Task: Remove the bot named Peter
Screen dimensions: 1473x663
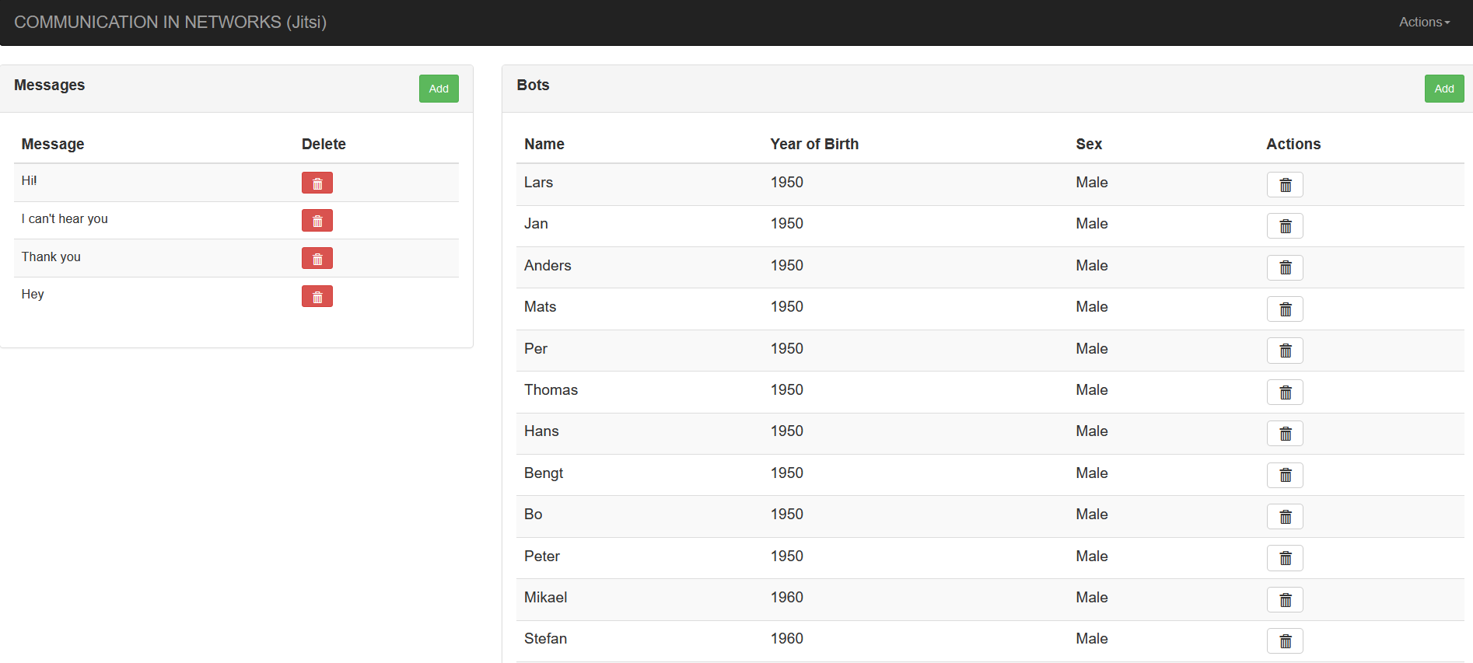Action: (x=1284, y=558)
